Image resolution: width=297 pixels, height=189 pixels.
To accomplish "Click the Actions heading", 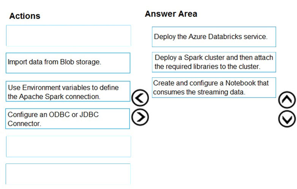I will coord(25,16).
